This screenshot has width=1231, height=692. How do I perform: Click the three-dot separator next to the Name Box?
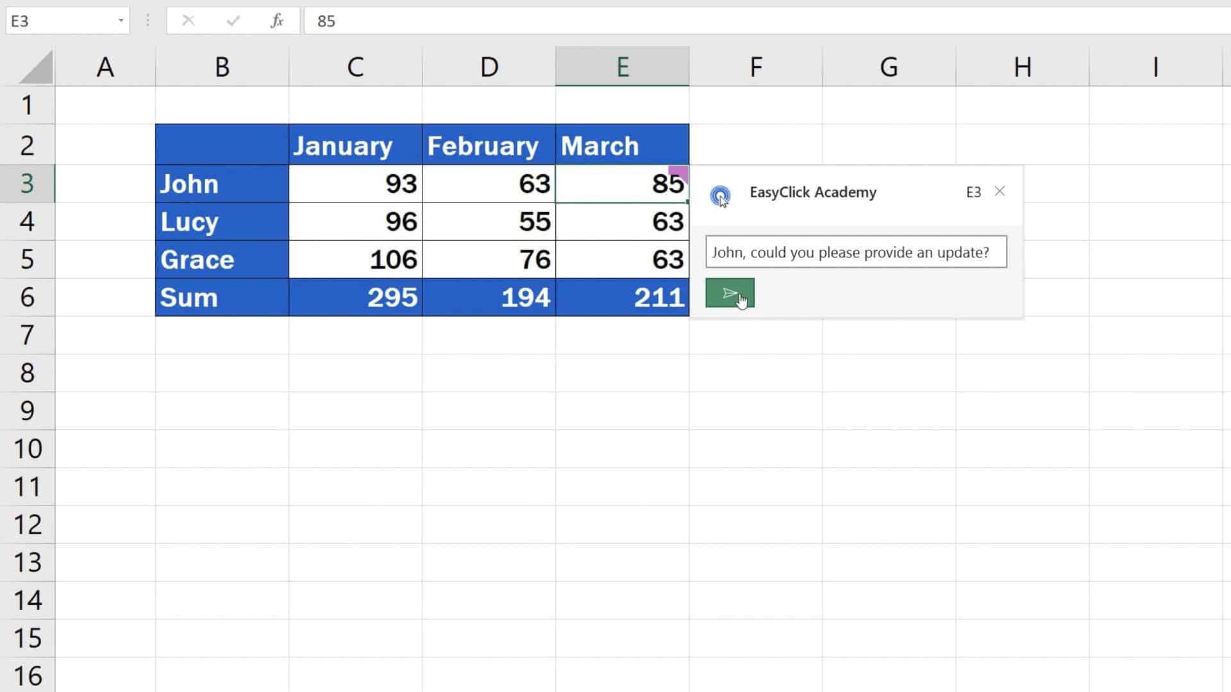tap(147, 21)
